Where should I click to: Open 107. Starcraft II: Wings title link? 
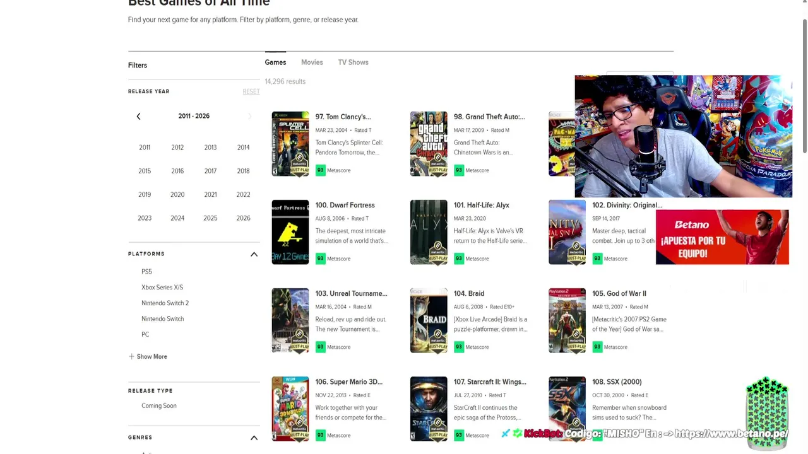click(490, 381)
